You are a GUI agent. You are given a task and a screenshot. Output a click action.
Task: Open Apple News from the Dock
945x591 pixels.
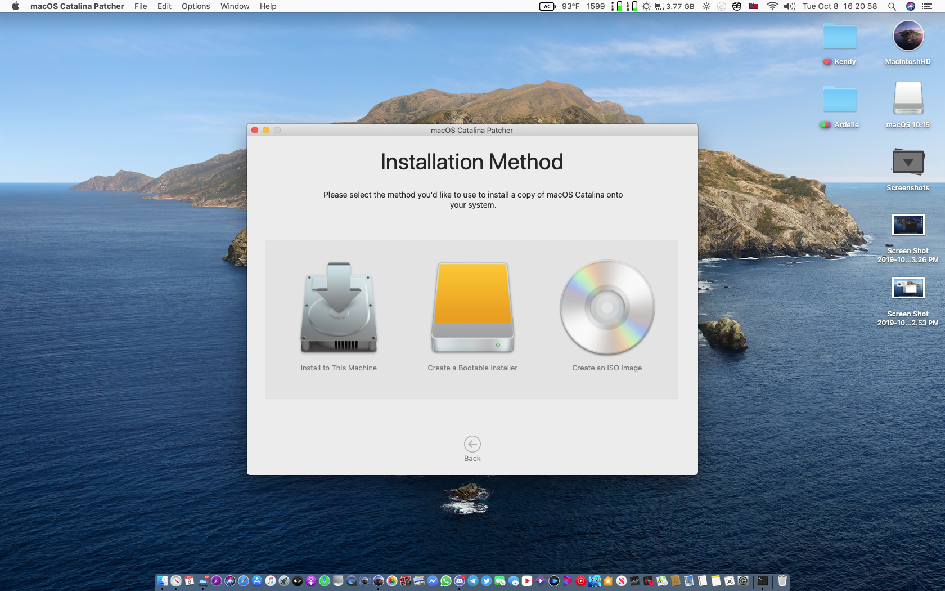(622, 581)
